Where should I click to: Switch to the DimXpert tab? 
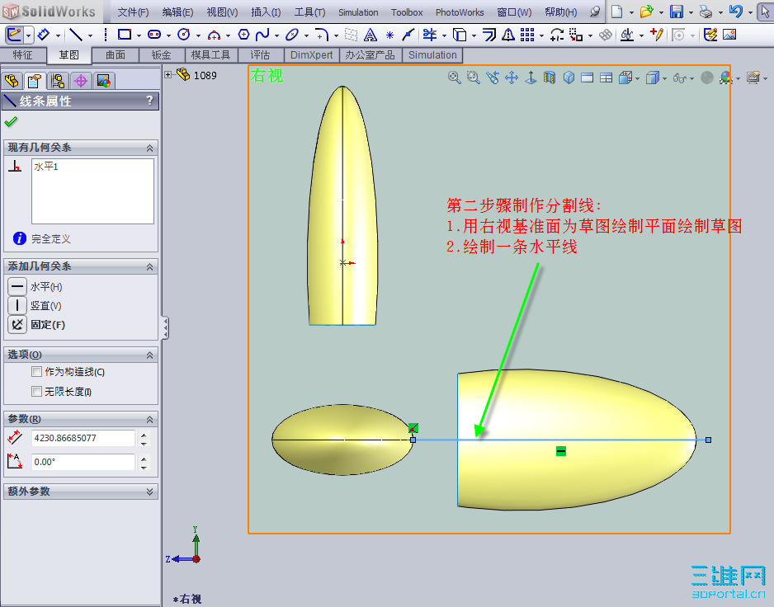point(311,55)
